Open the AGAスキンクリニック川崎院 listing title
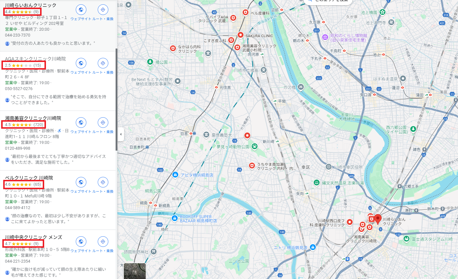 pyautogui.click(x=35, y=59)
